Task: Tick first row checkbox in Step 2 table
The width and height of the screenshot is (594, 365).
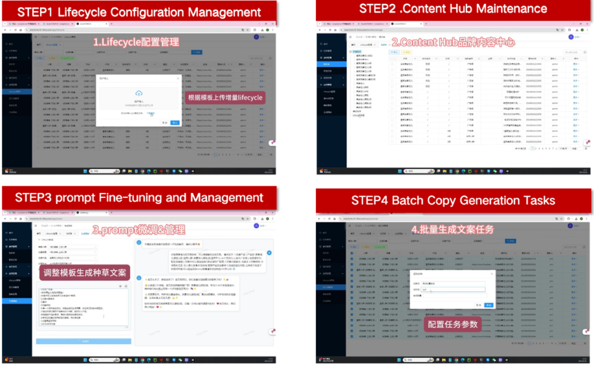Action: tap(392, 64)
